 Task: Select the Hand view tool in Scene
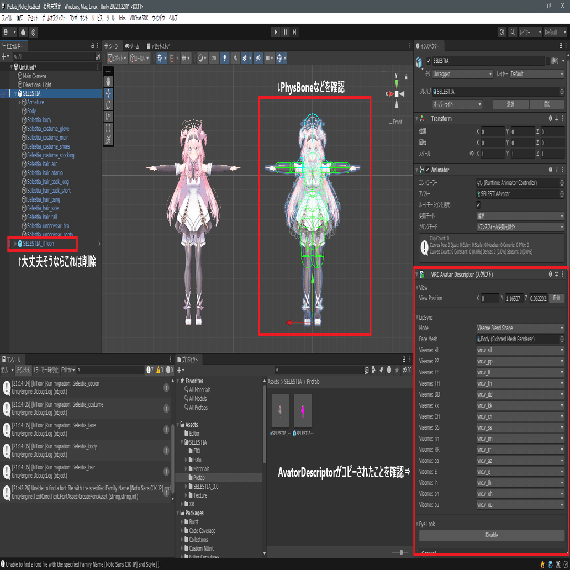click(108, 81)
